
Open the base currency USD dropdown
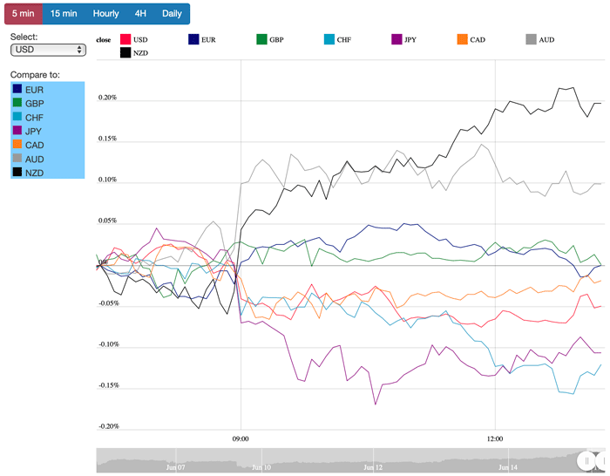coord(48,50)
